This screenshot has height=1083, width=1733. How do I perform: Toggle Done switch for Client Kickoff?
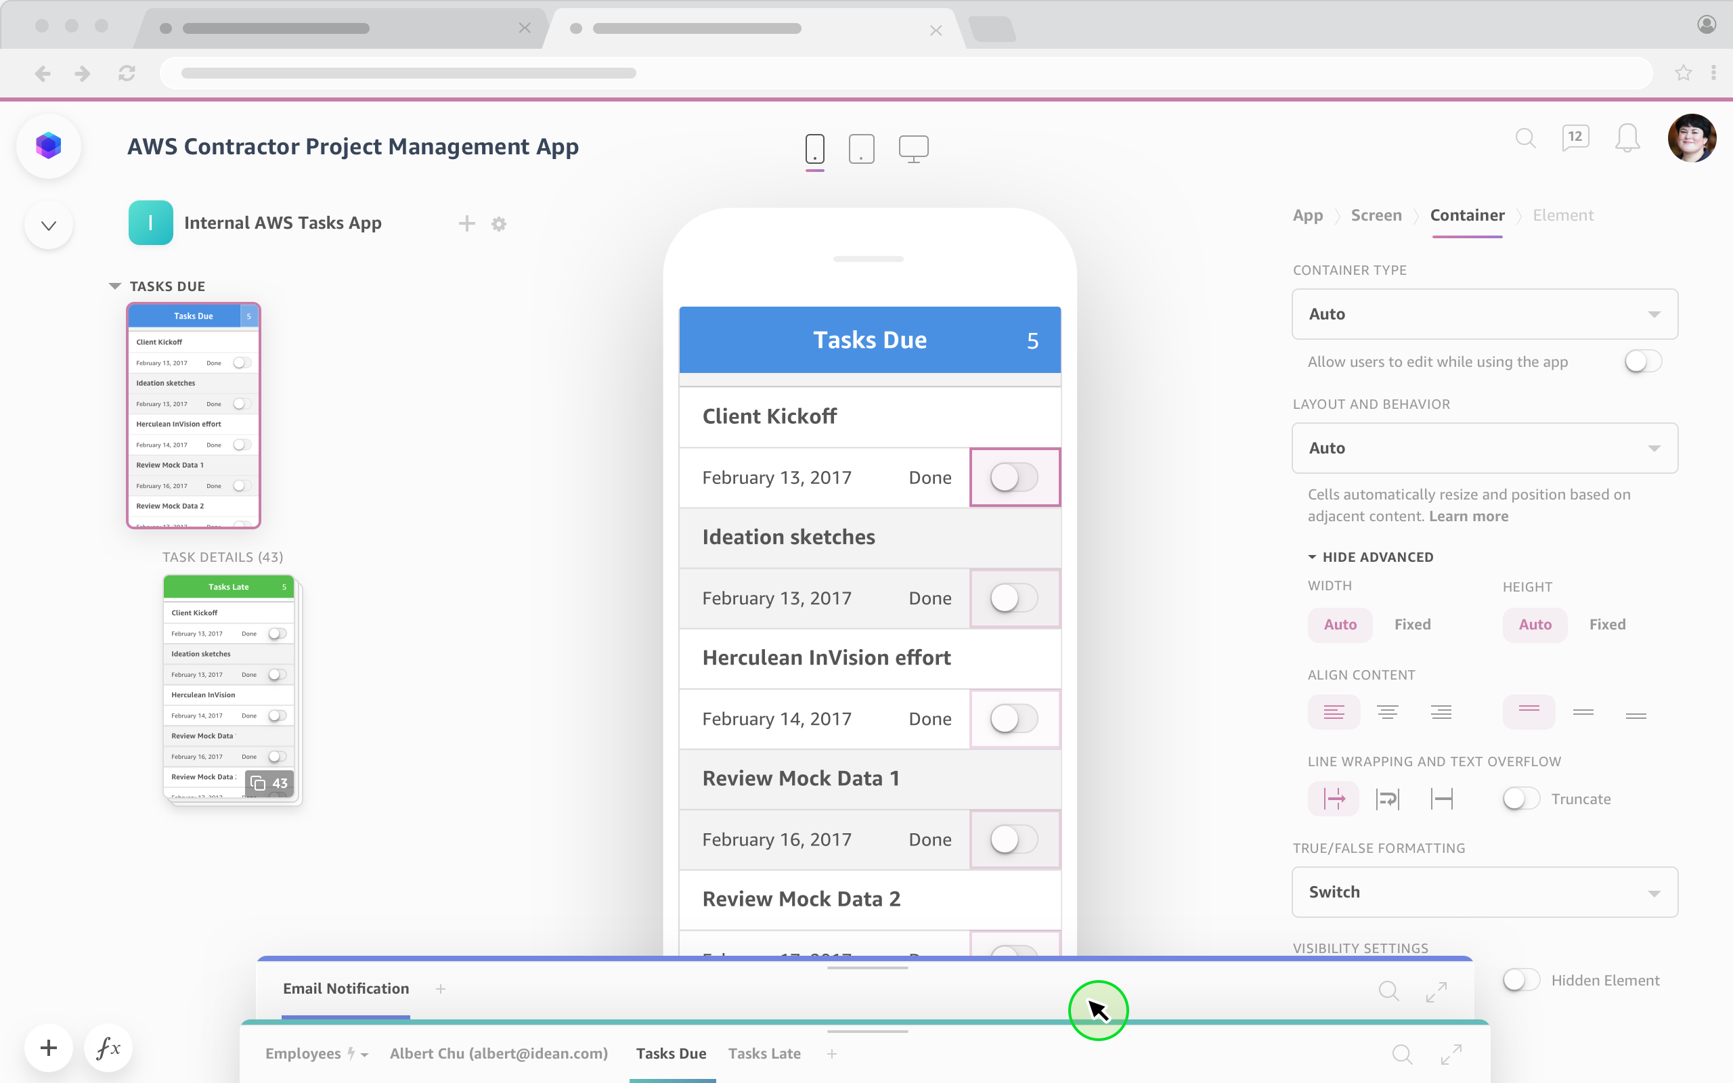pos(1014,478)
